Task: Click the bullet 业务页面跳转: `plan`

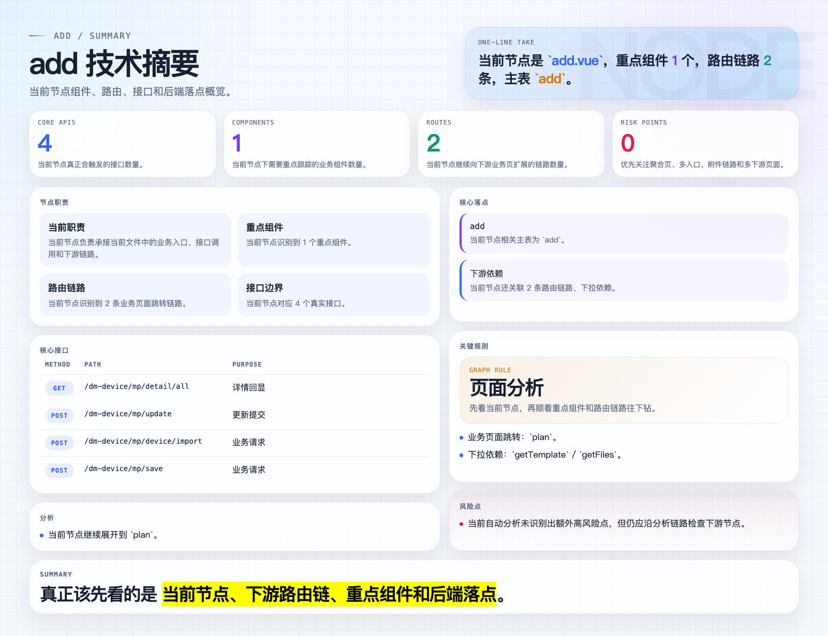Action: click(512, 437)
